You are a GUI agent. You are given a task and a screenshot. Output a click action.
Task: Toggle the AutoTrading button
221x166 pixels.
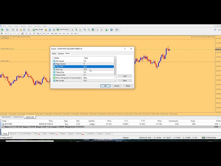point(63,30)
